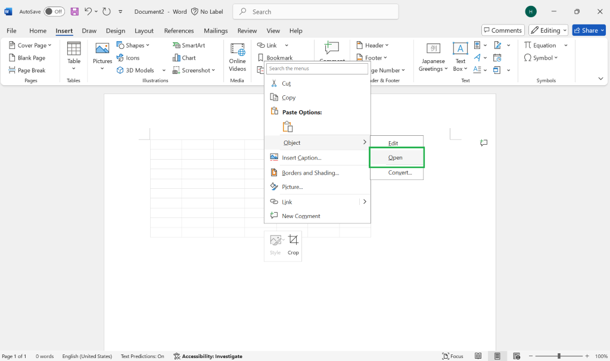Image resolution: width=610 pixels, height=361 pixels.
Task: Choose Cut from the context menu
Action: pos(317,83)
